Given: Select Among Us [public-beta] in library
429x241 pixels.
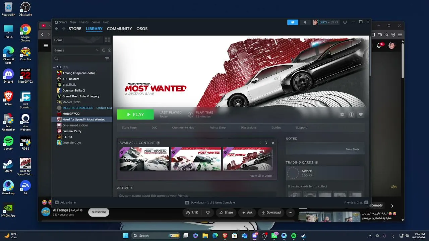Looking at the screenshot, I should [82, 73].
